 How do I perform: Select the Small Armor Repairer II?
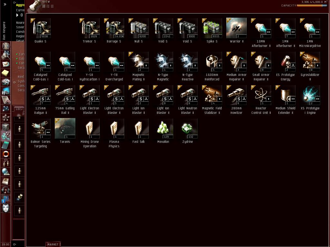click(261, 66)
